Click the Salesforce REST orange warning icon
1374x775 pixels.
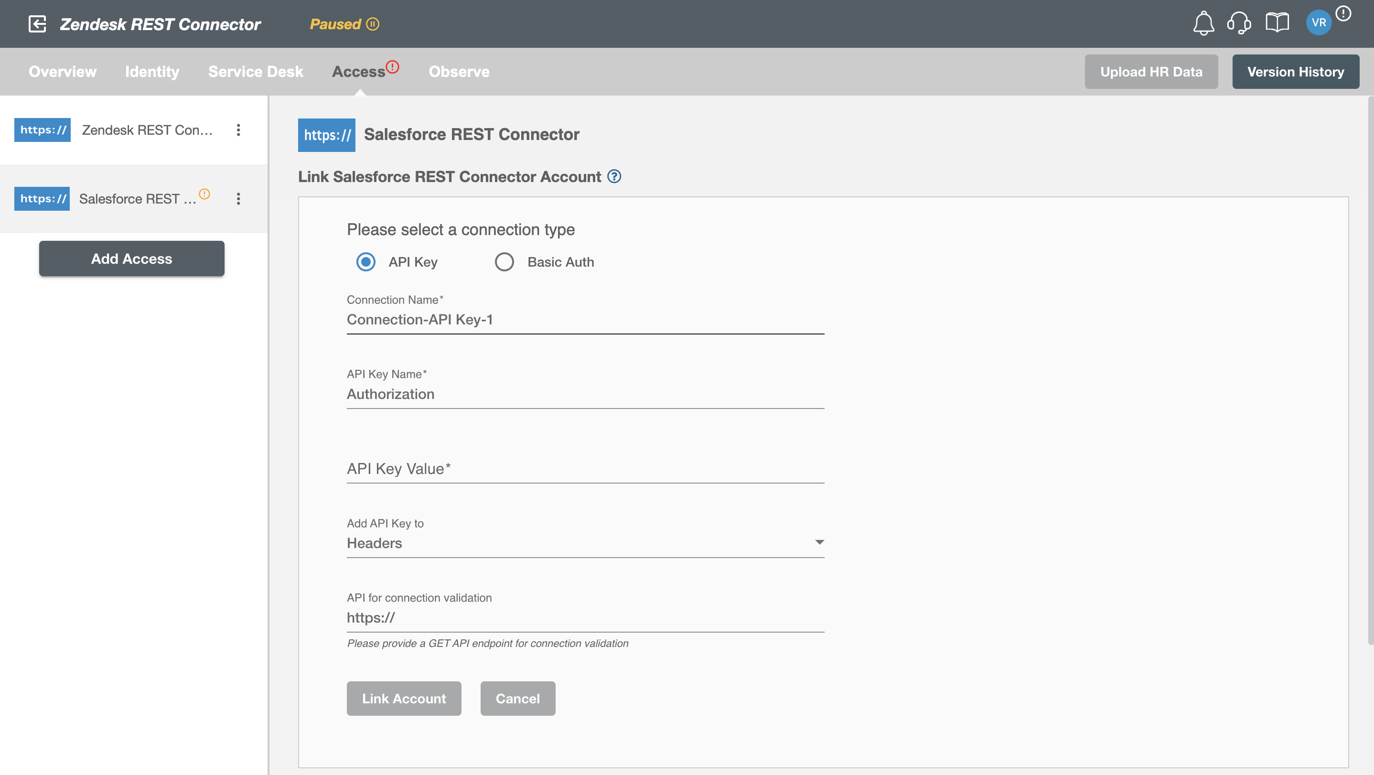point(204,194)
